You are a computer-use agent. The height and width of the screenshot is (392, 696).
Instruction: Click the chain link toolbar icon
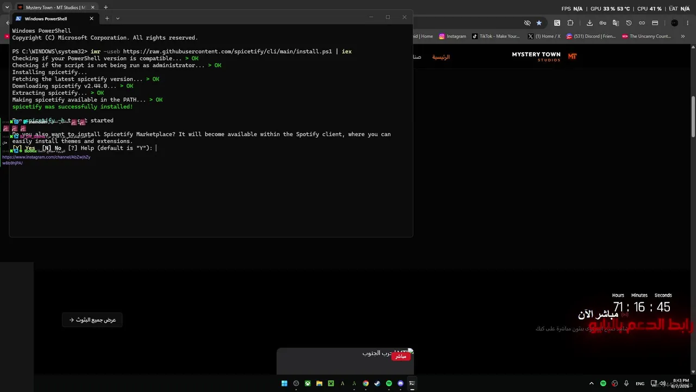642,23
